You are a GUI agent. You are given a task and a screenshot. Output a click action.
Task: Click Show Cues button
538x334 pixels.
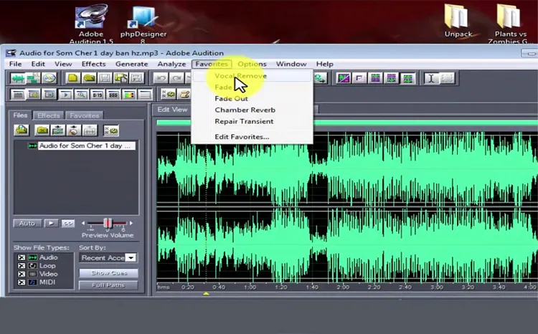click(x=109, y=273)
